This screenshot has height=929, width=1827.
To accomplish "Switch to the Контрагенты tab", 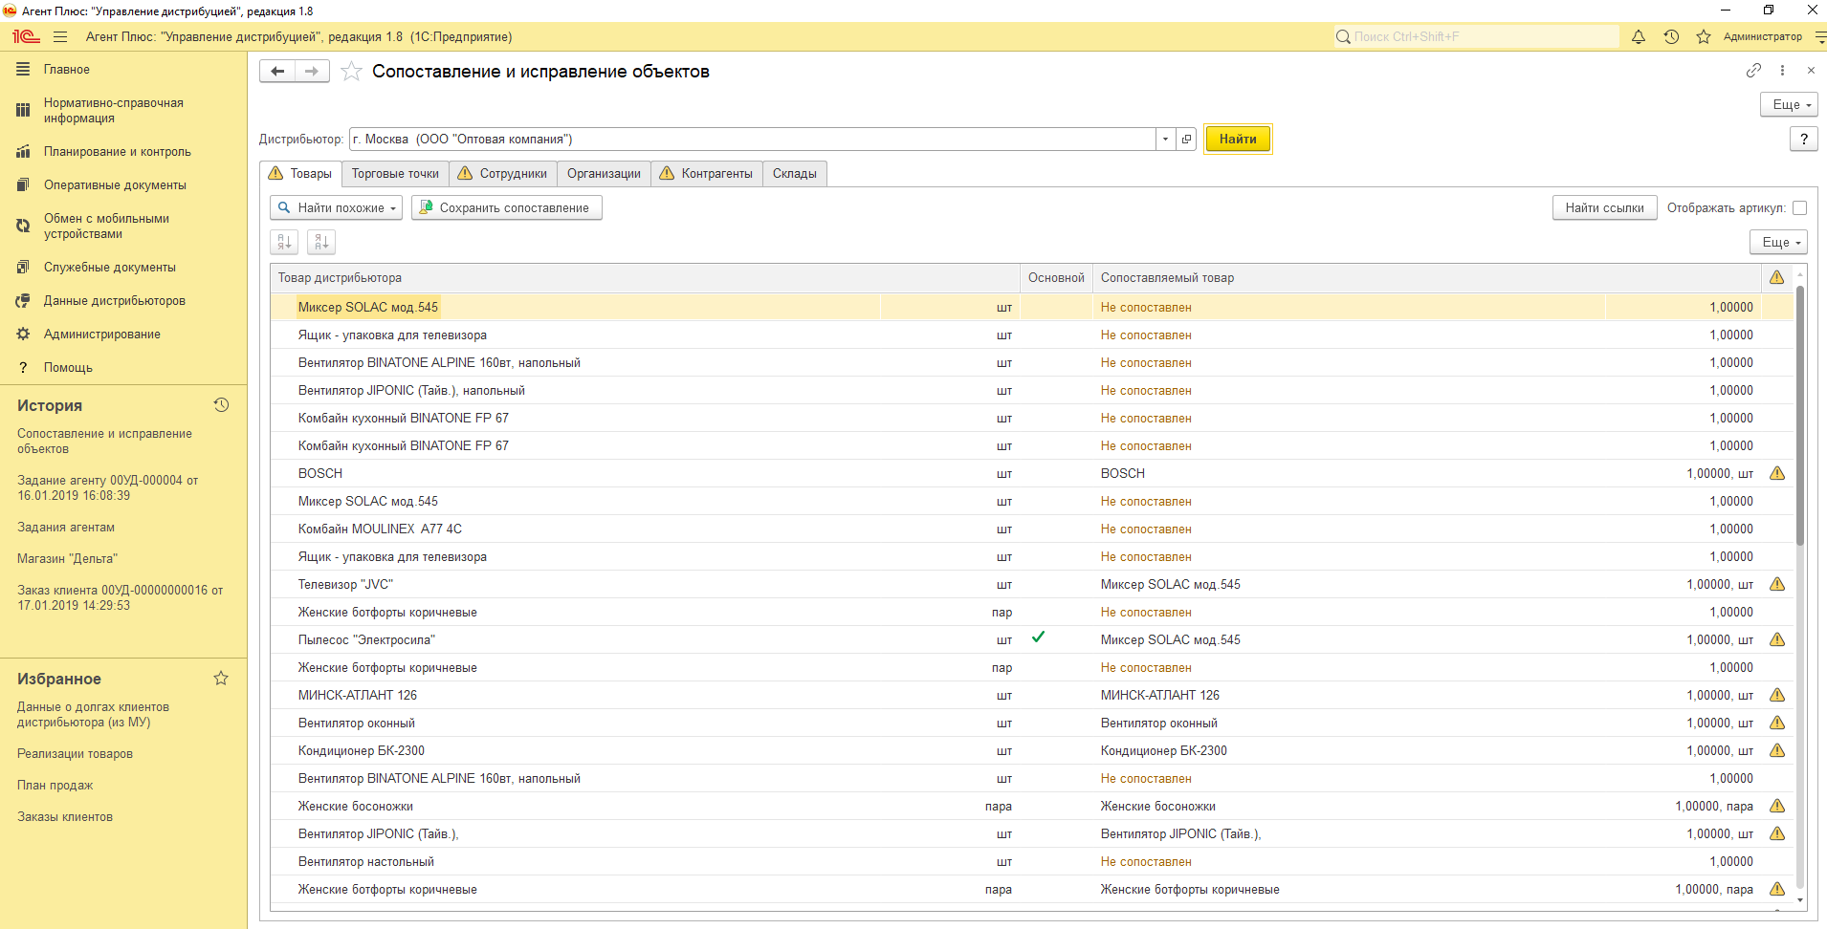I will click(707, 173).
